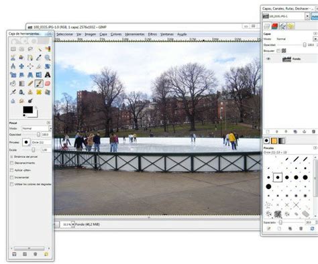Switch to the gradients tab
The image size is (318, 264).
(282, 141)
